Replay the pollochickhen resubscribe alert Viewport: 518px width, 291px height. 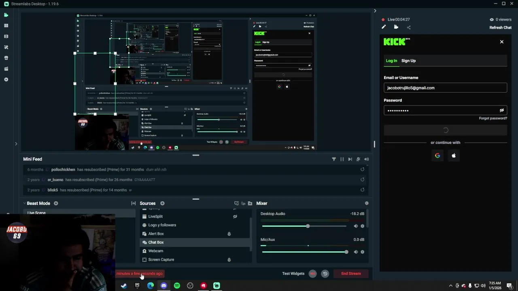click(x=363, y=169)
